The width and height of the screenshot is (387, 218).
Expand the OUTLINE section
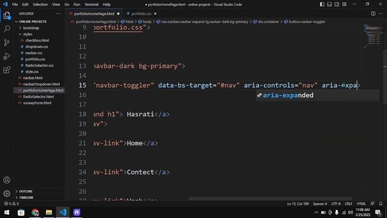25,191
